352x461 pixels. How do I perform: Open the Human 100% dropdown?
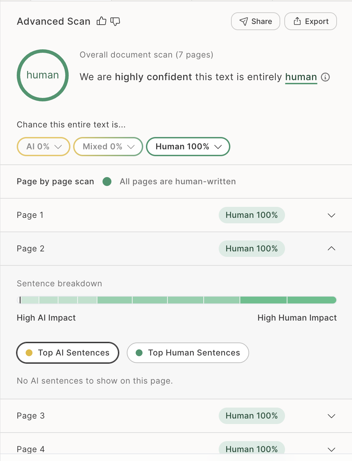(188, 147)
